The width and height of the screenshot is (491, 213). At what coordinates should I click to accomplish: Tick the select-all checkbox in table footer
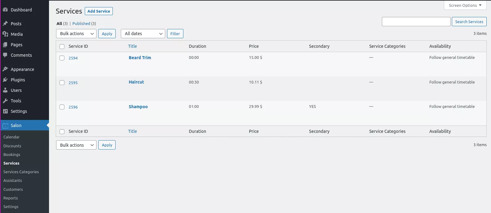(62, 132)
